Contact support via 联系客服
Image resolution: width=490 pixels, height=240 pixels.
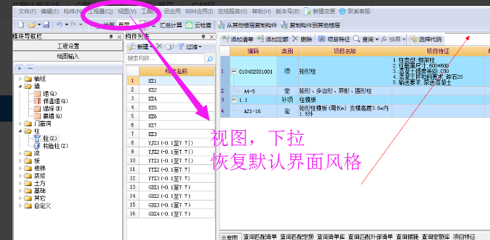(x=355, y=12)
